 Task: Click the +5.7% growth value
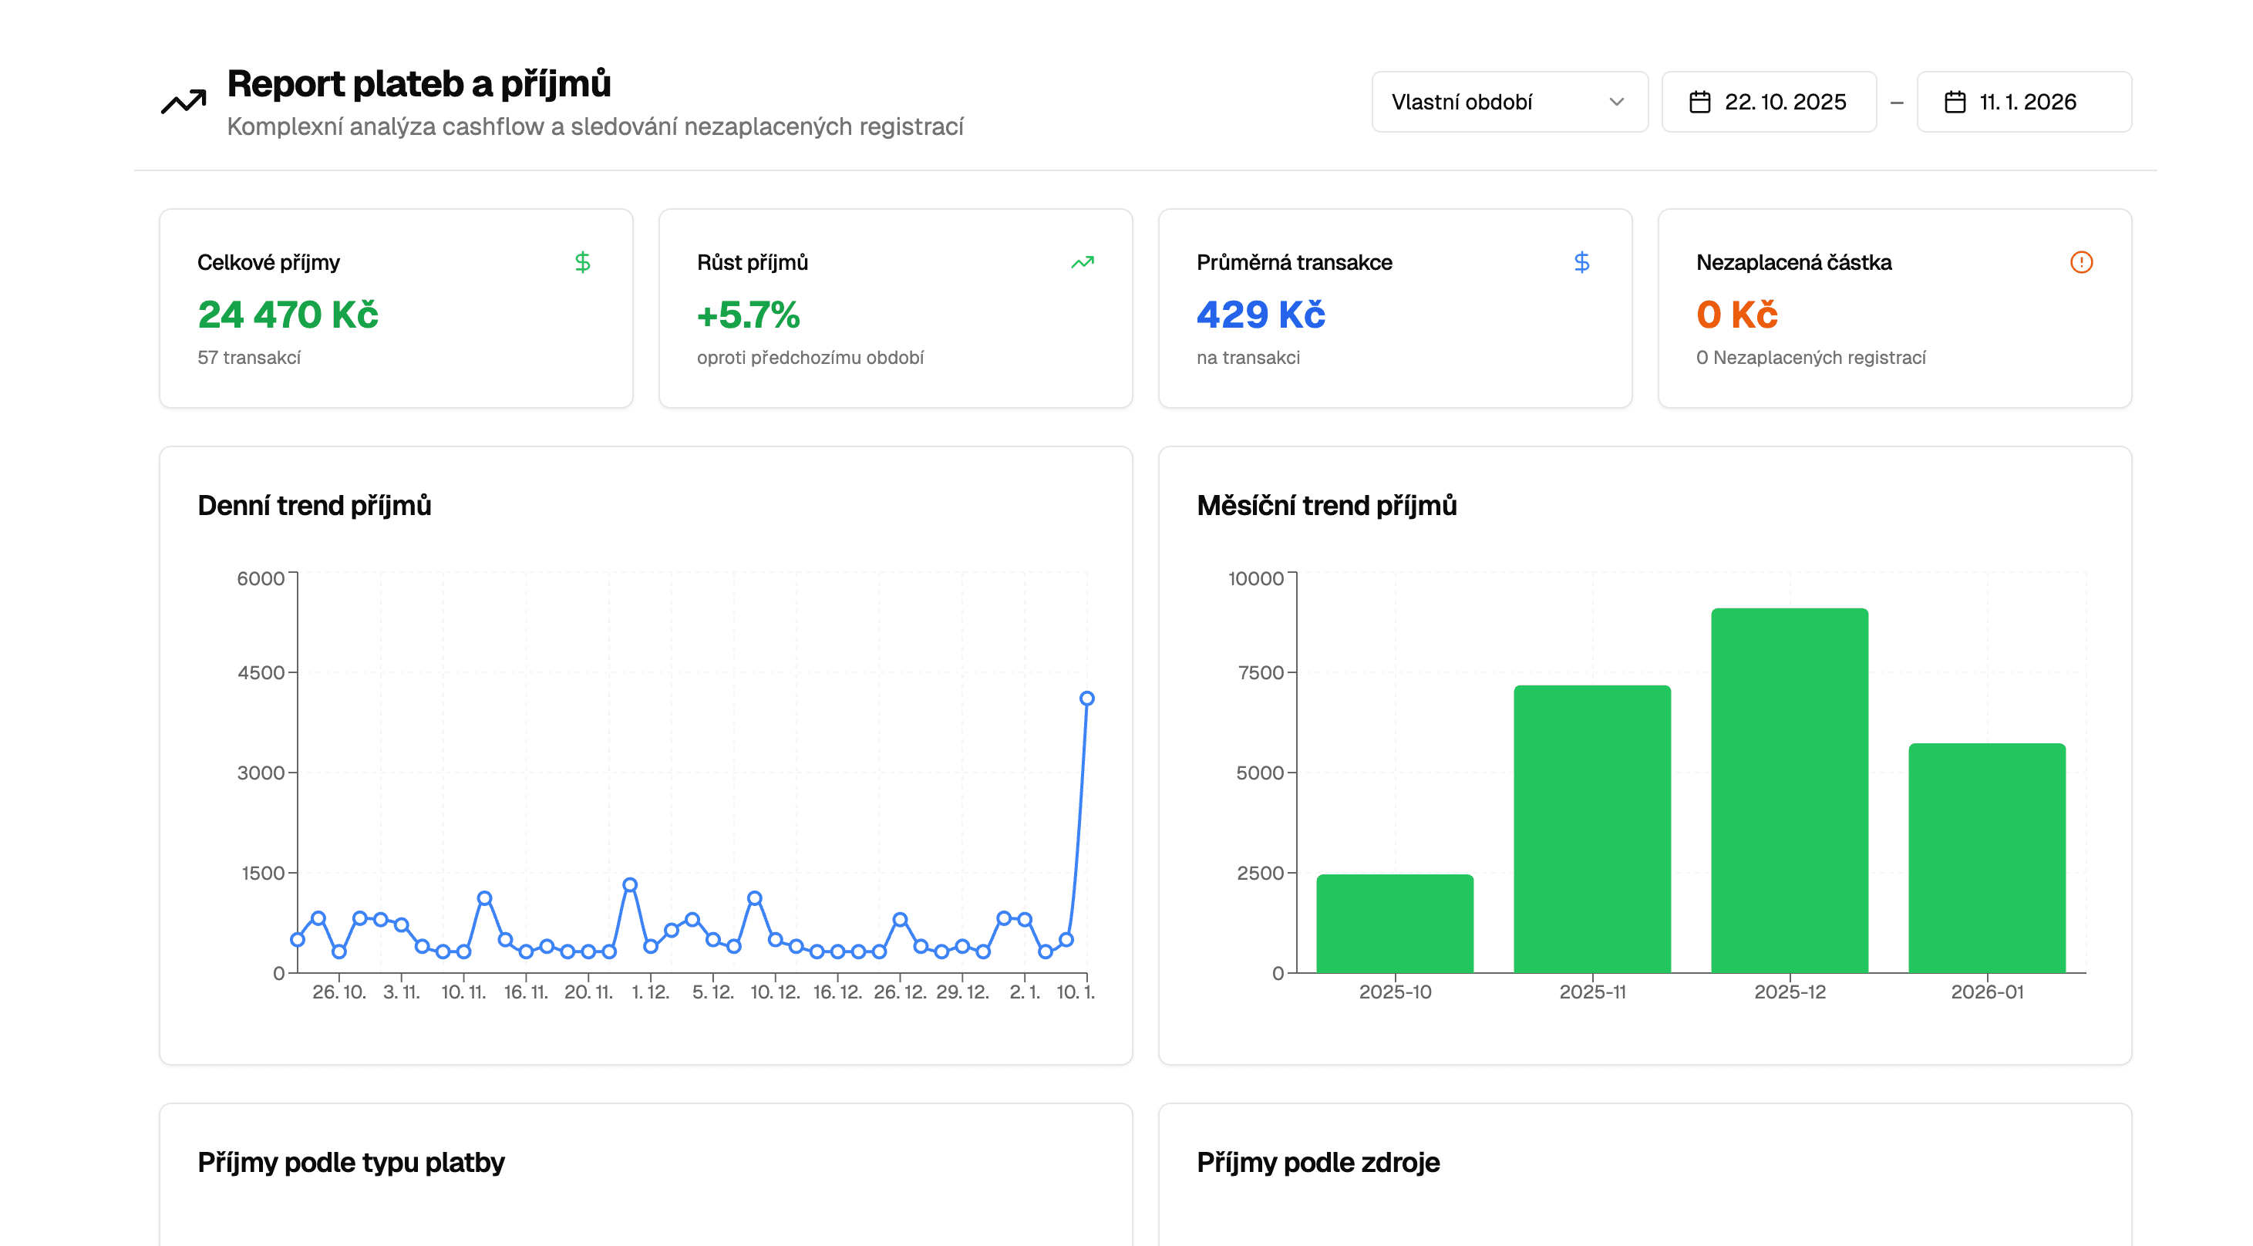(748, 315)
